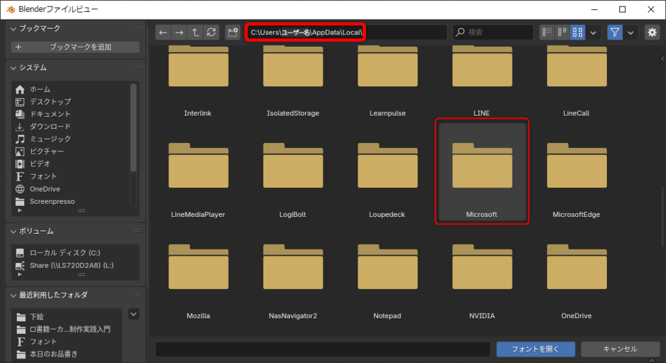Open display settings dropdown arrow
The height and width of the screenshot is (363, 666).
(593, 32)
